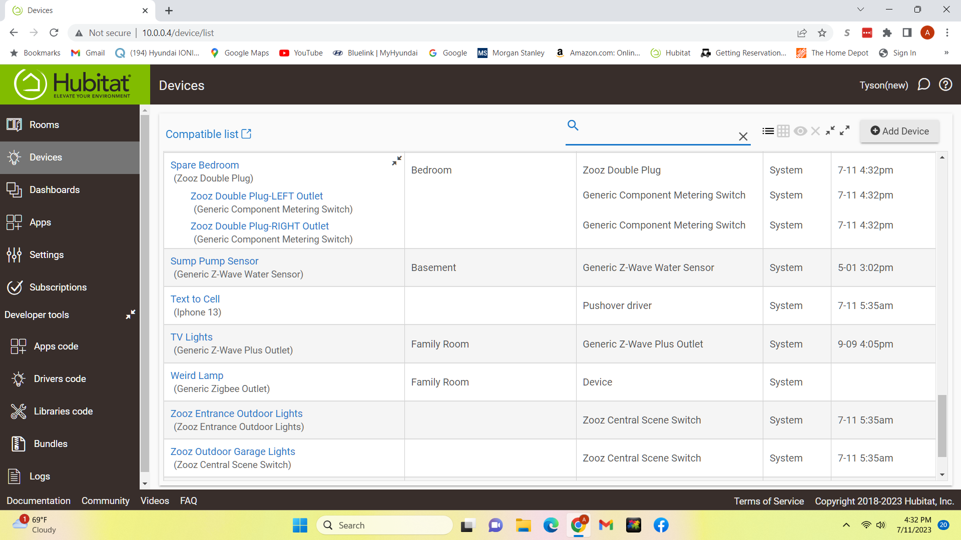
Task: Open Zooz Double Plug-RIGHT Outlet device
Action: coord(259,226)
